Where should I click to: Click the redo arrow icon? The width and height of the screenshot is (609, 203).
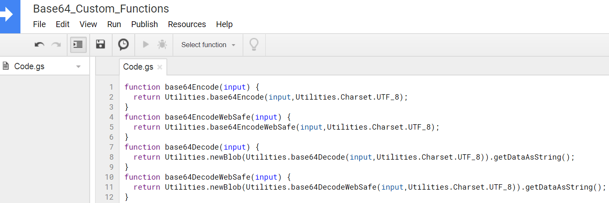(x=56, y=45)
